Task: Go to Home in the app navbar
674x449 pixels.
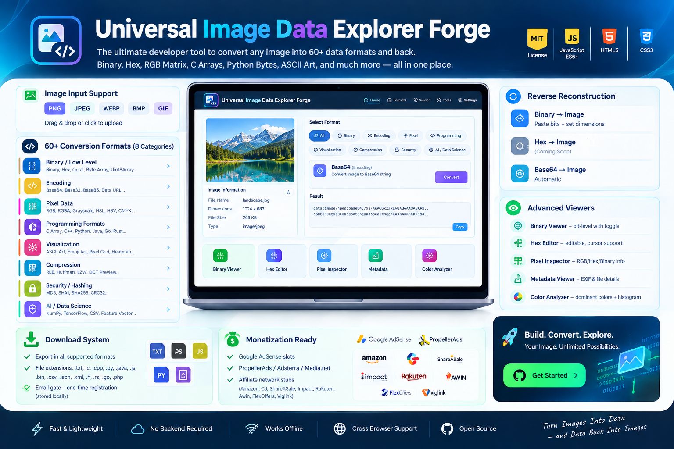Action: 372,100
